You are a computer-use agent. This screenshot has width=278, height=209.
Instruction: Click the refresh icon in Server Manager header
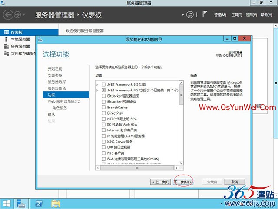tap(190, 15)
